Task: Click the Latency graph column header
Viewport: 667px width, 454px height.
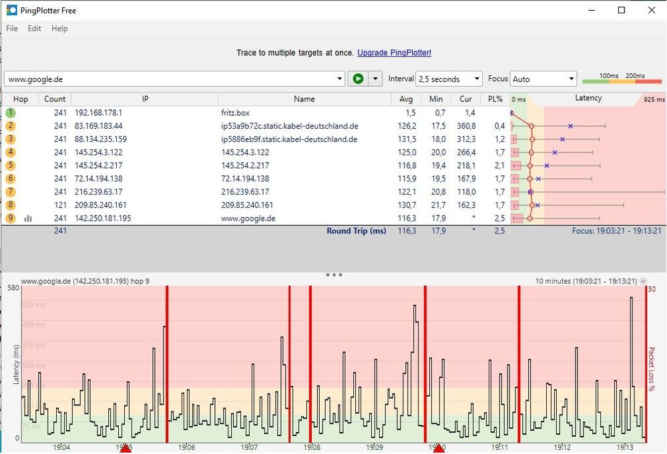Action: pos(588,98)
